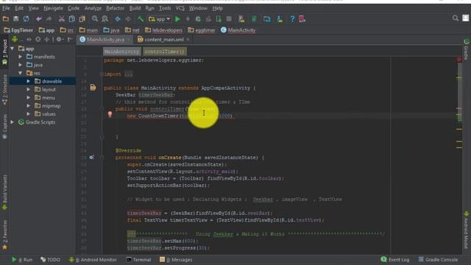471x265 pixels.
Task: Click the Stop toolbar icon
Action: (229, 19)
